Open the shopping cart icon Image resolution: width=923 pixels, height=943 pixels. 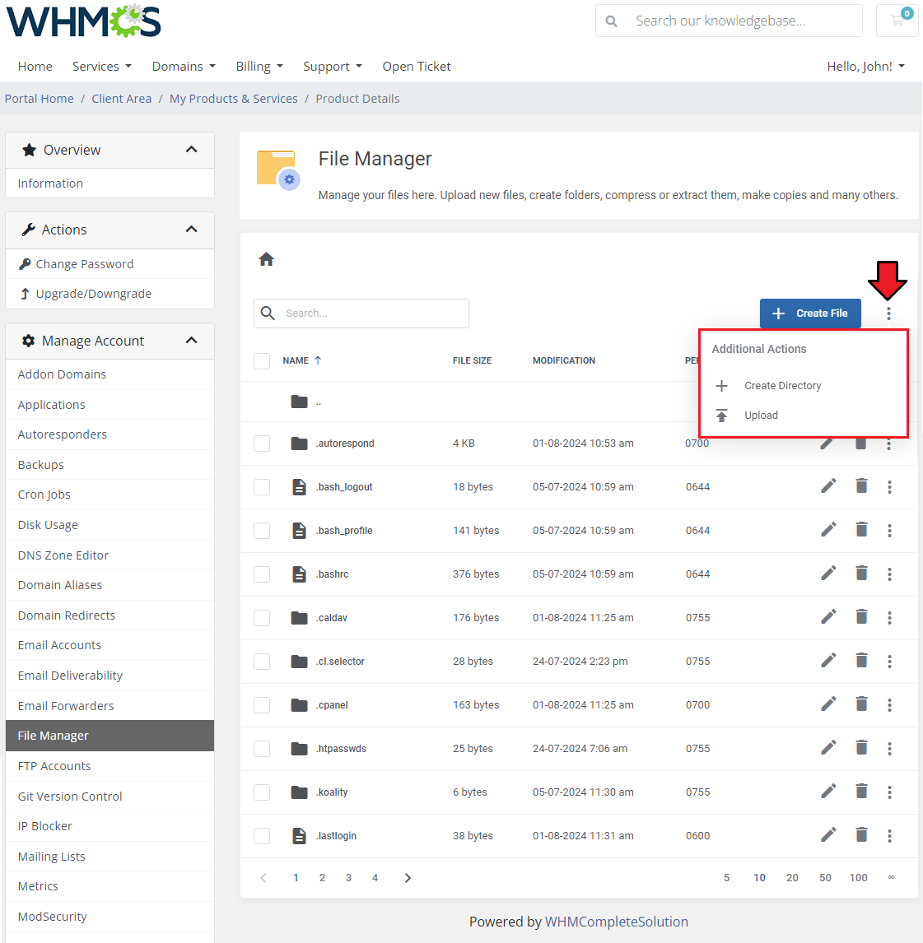pyautogui.click(x=897, y=21)
